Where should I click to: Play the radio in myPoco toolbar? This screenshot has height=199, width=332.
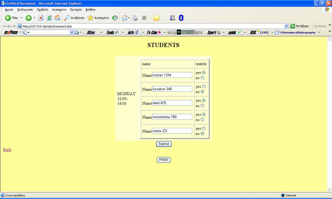[174, 32]
